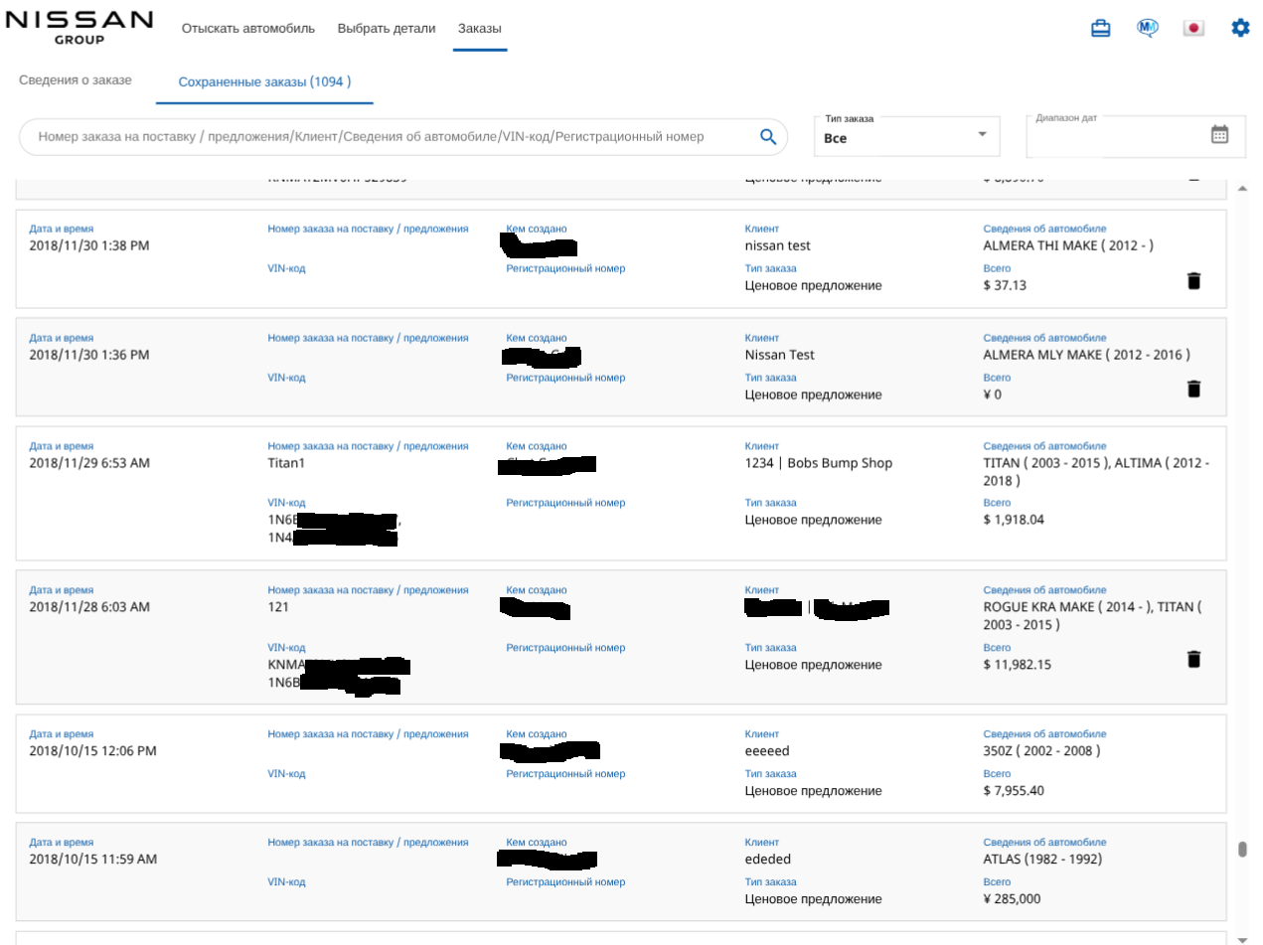This screenshot has width=1263, height=945.
Task: Click the briefcase icon in the header
Action: tap(1100, 28)
